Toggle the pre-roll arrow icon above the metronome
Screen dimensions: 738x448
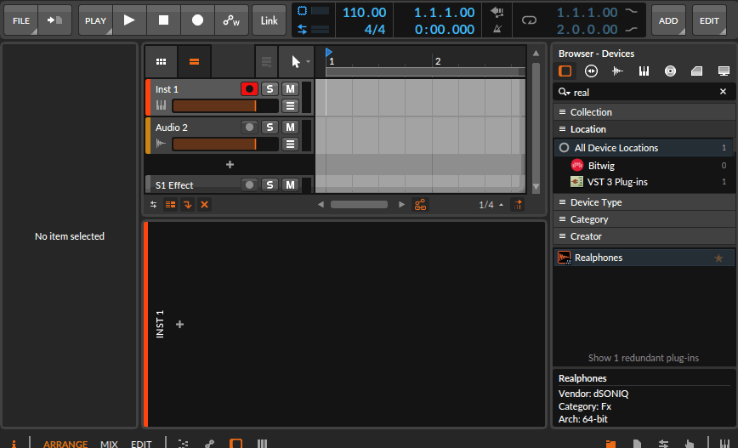497,12
